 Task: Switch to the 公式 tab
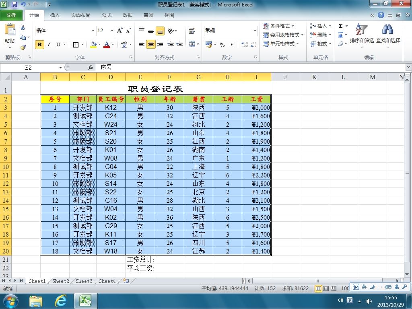(106, 15)
